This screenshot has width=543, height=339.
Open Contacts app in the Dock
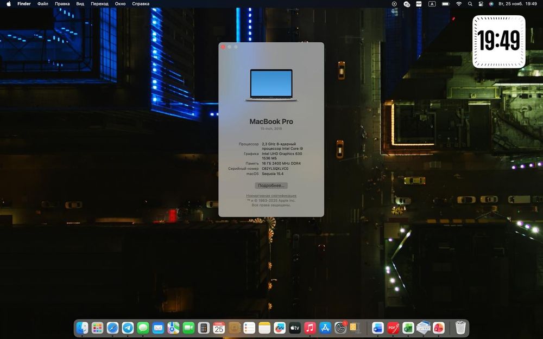(235, 328)
